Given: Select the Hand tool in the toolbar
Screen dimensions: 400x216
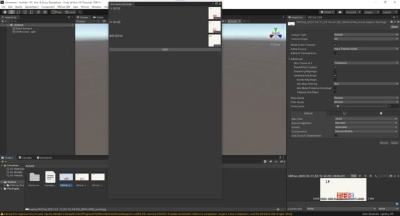Looking at the screenshot, I should [5, 12].
